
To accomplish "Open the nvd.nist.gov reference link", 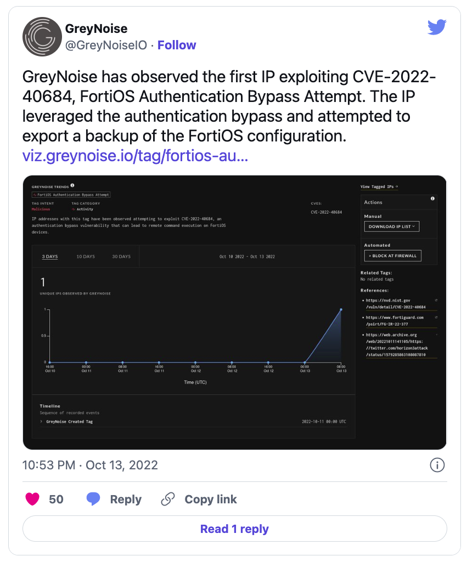I will [x=396, y=304].
